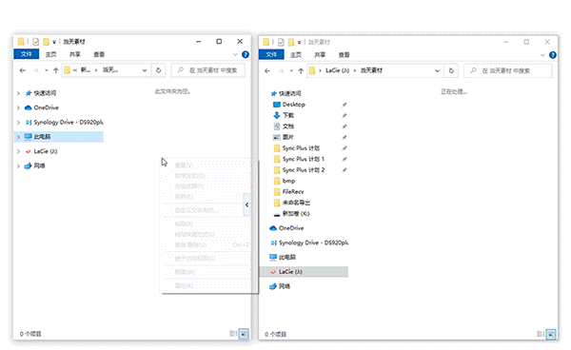The width and height of the screenshot is (571, 350).
Task: Expand 快速访问 in left window tree
Action: 18,93
